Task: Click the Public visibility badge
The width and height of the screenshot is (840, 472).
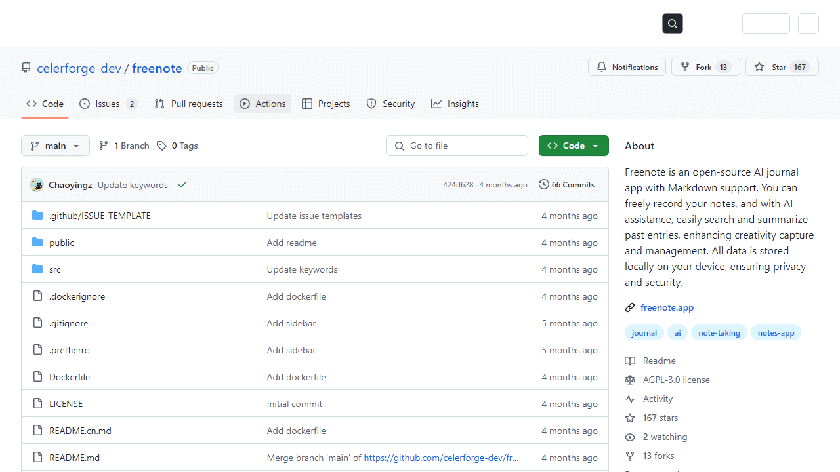Action: [203, 68]
